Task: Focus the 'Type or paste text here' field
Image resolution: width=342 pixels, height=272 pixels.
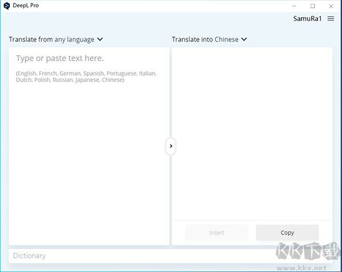Action: point(89,146)
